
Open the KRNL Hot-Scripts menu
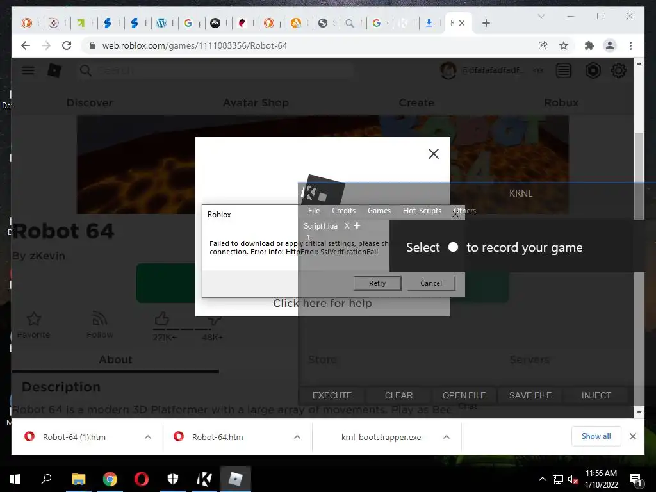(x=422, y=210)
